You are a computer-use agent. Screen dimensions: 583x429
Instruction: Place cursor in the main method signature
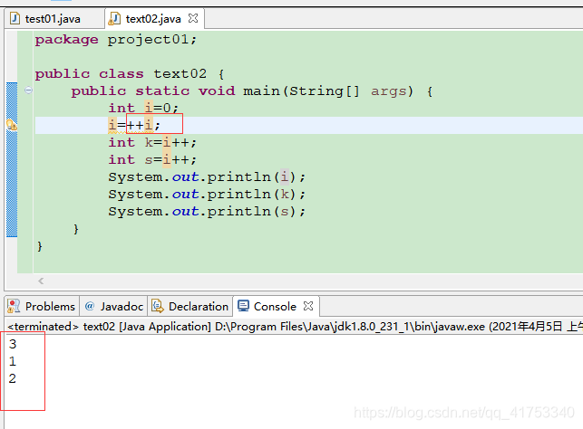(252, 91)
